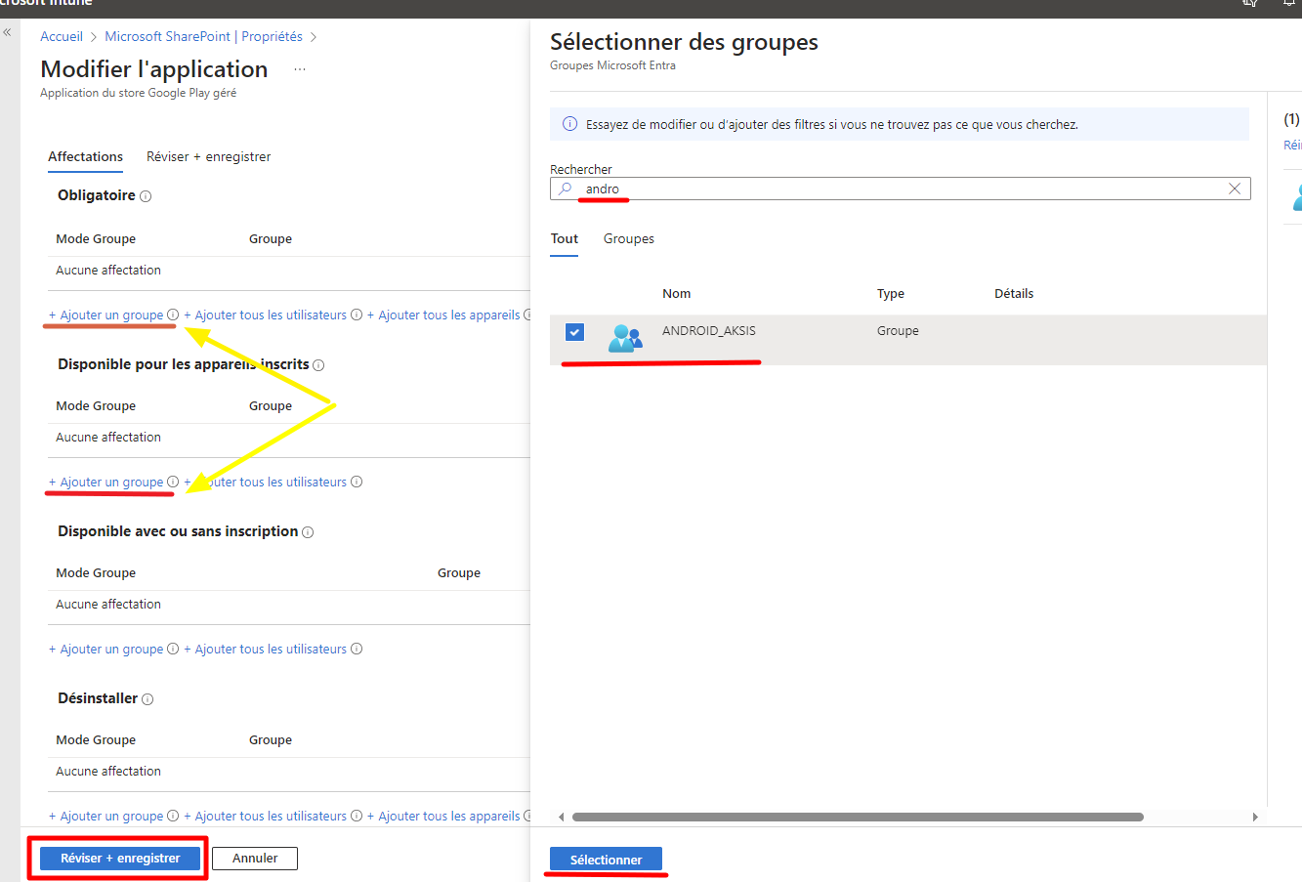Viewport: 1303px width, 882px height.
Task: Add all users under Disponible avec ou sans inscription
Action: [x=266, y=649]
